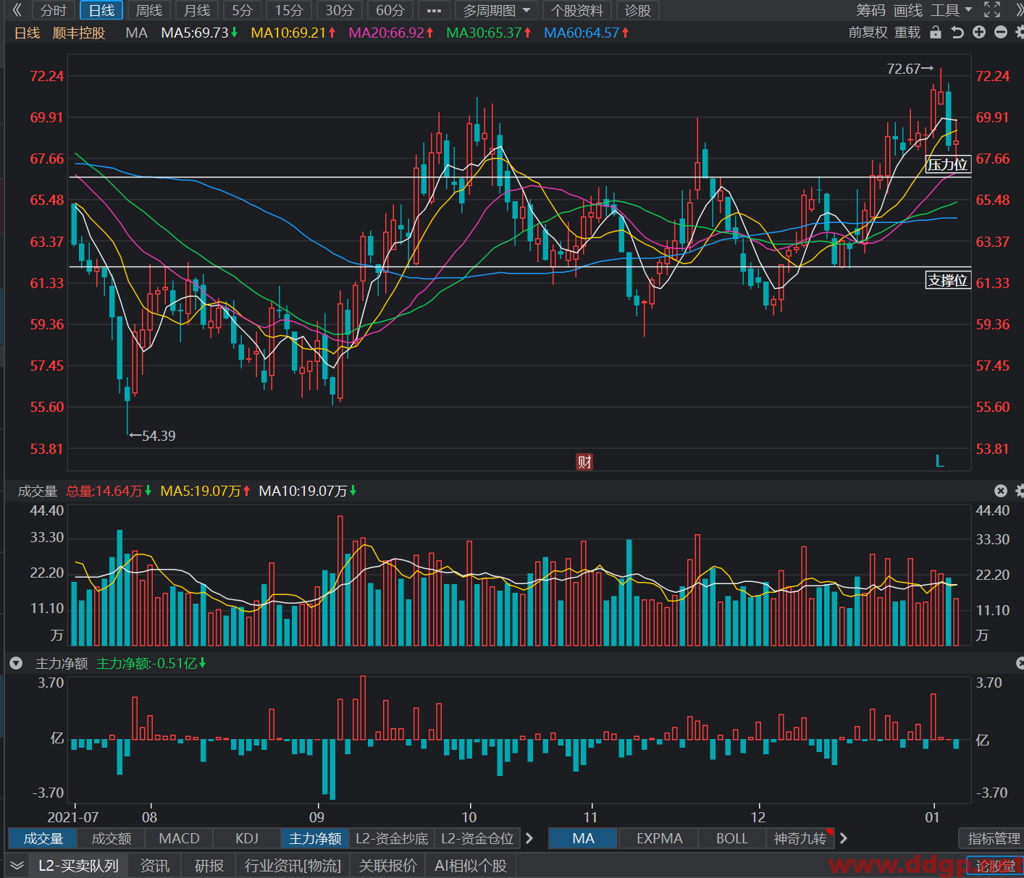Click 总量:14.64万 volume value

[x=104, y=491]
